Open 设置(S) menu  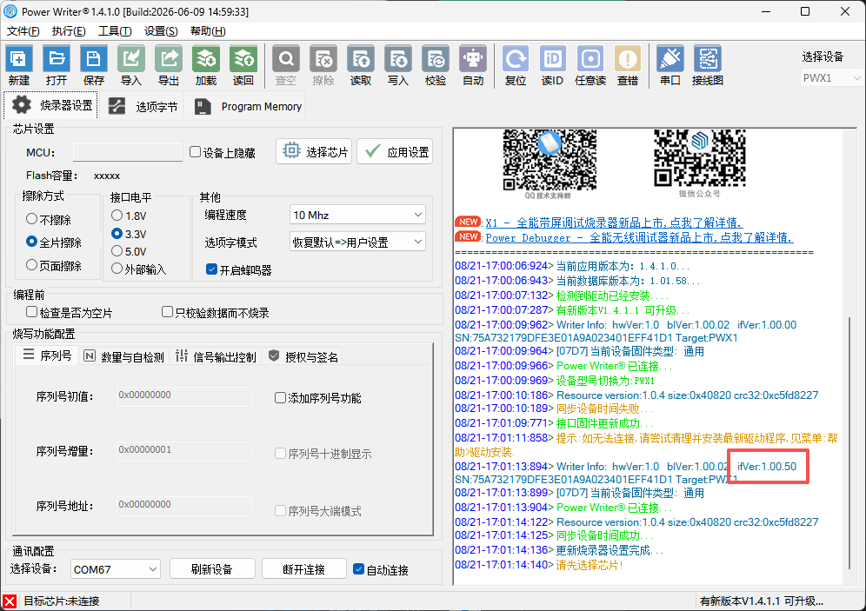pyautogui.click(x=161, y=31)
